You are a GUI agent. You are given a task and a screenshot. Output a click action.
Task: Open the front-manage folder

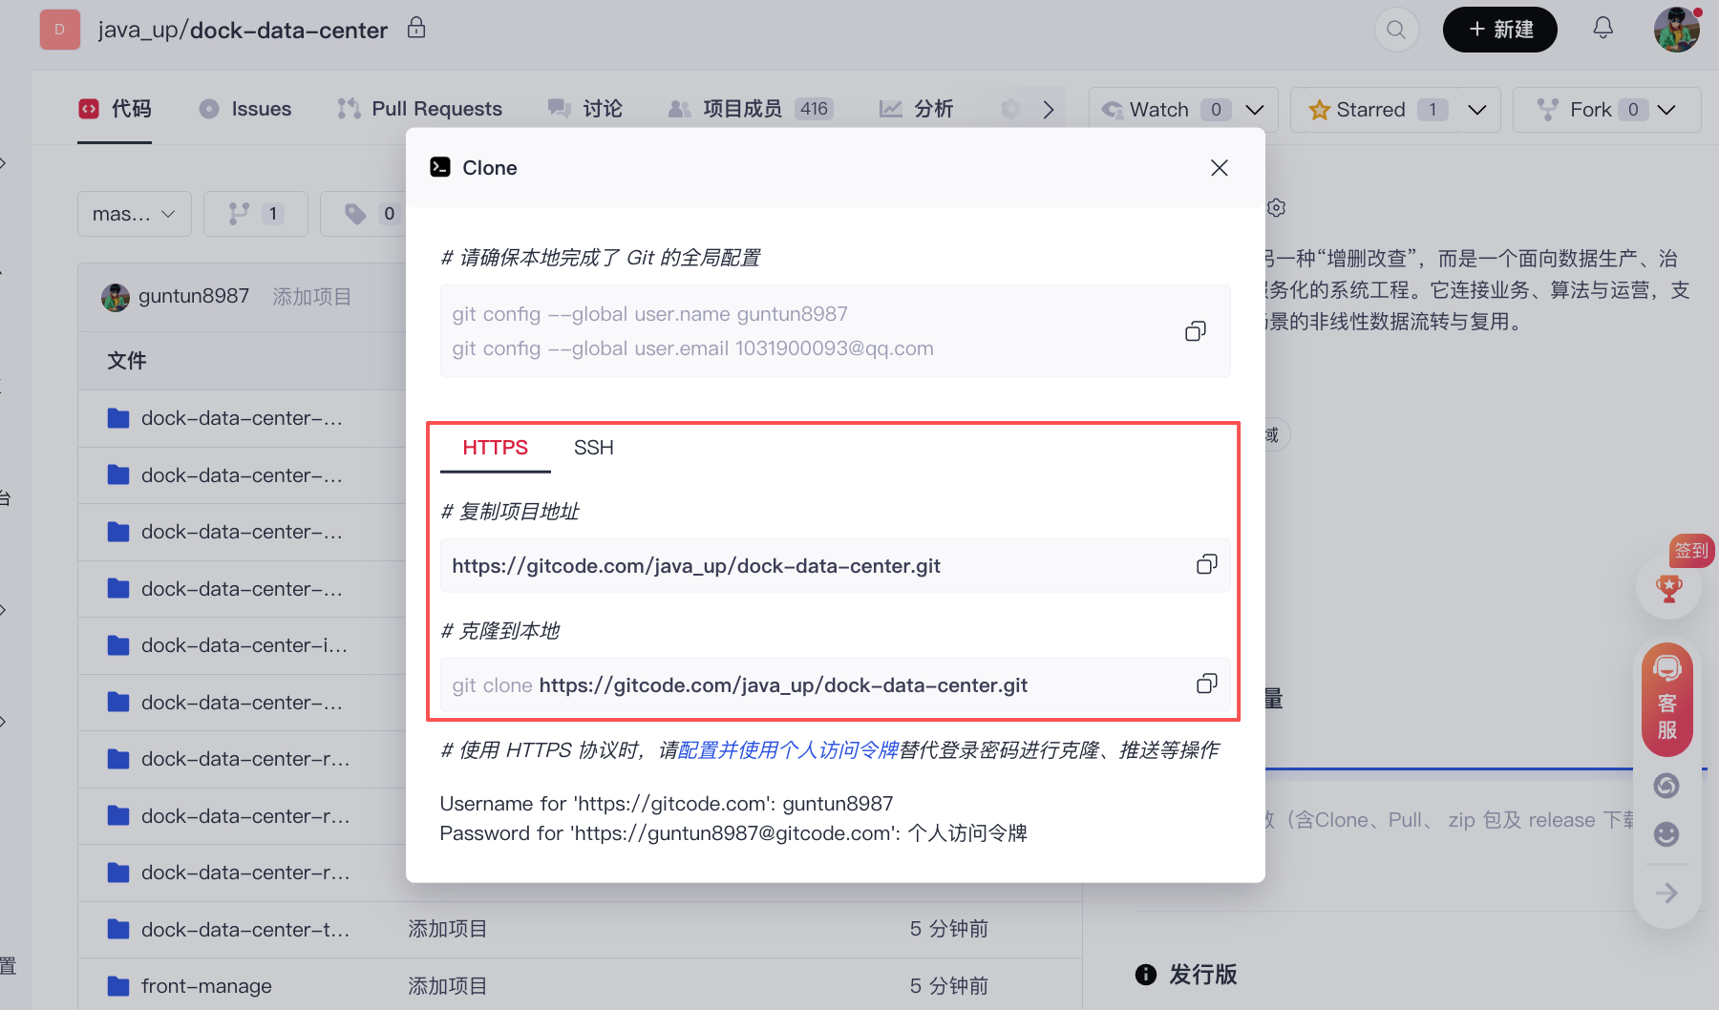pyautogui.click(x=206, y=986)
